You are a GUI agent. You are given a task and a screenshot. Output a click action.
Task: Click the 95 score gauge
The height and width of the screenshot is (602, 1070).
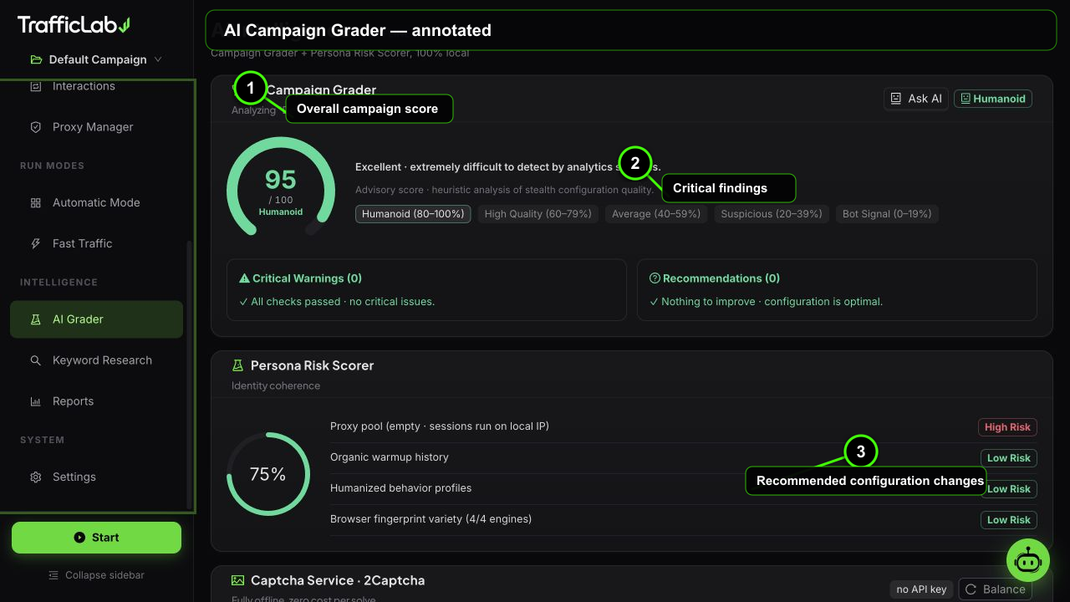coord(281,187)
